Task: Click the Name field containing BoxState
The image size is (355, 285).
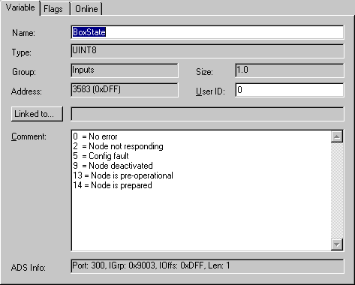Action: (207, 32)
